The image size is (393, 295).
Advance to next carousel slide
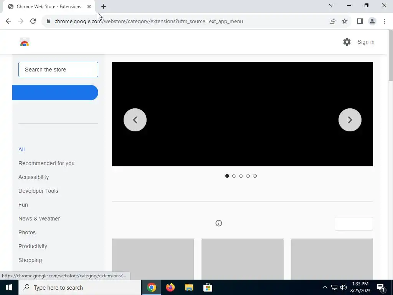(x=350, y=120)
